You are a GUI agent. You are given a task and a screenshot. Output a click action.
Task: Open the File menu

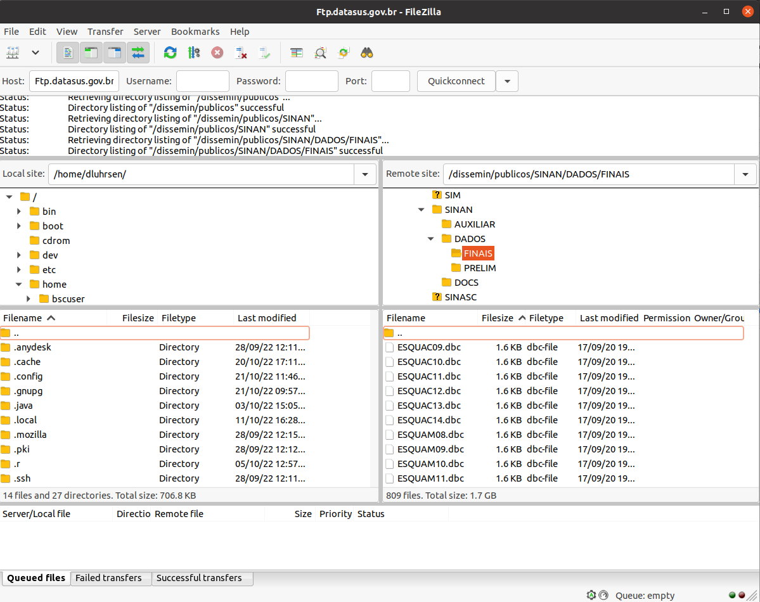pos(11,32)
